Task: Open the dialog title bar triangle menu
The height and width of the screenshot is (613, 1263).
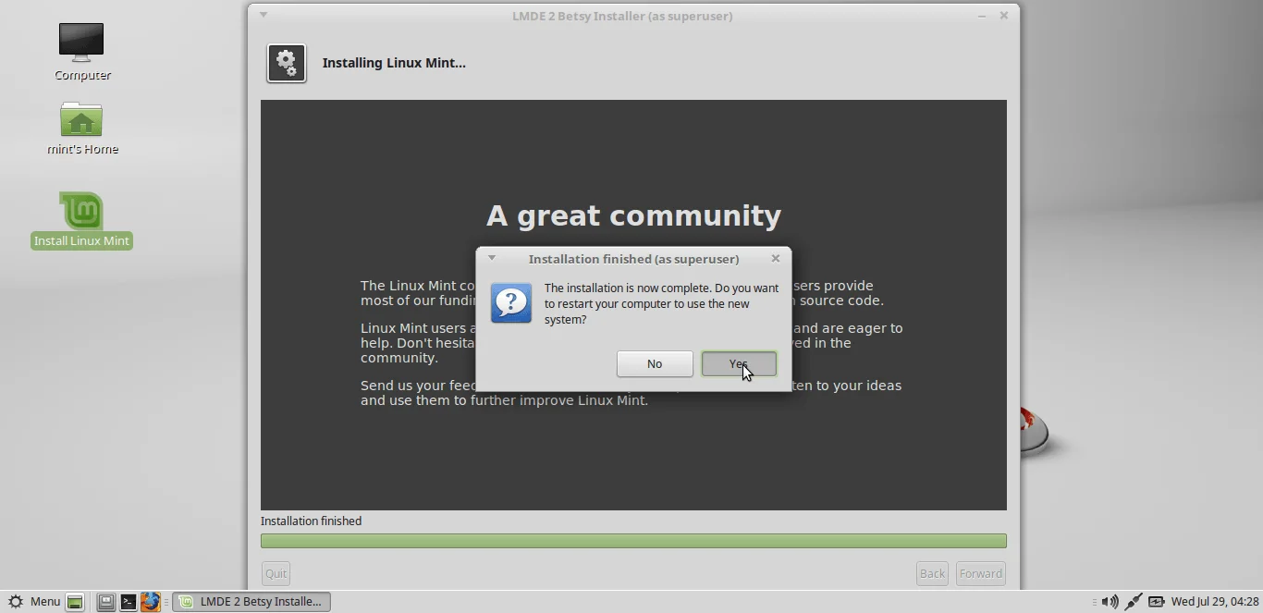Action: coord(492,258)
